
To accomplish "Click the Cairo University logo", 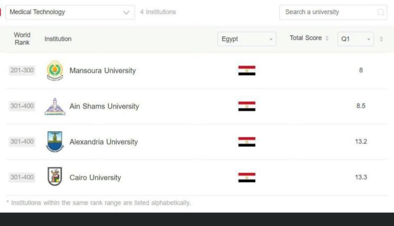I will pyautogui.click(x=55, y=177).
